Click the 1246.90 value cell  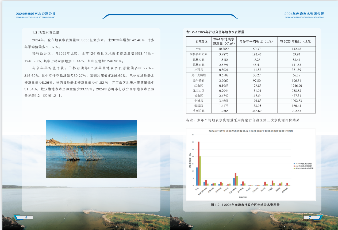[x=296, y=86]
